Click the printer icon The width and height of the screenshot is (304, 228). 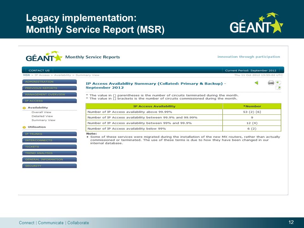click(x=271, y=83)
